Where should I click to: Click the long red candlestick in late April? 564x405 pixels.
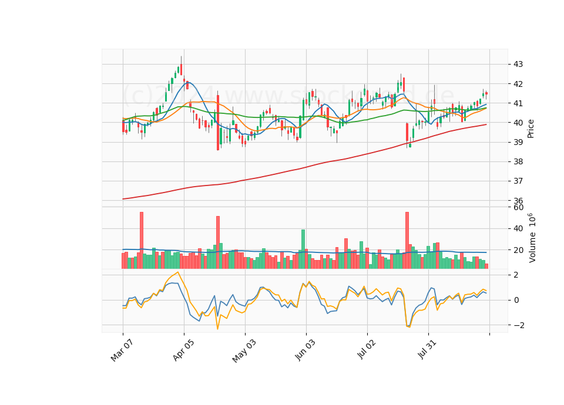click(218, 123)
